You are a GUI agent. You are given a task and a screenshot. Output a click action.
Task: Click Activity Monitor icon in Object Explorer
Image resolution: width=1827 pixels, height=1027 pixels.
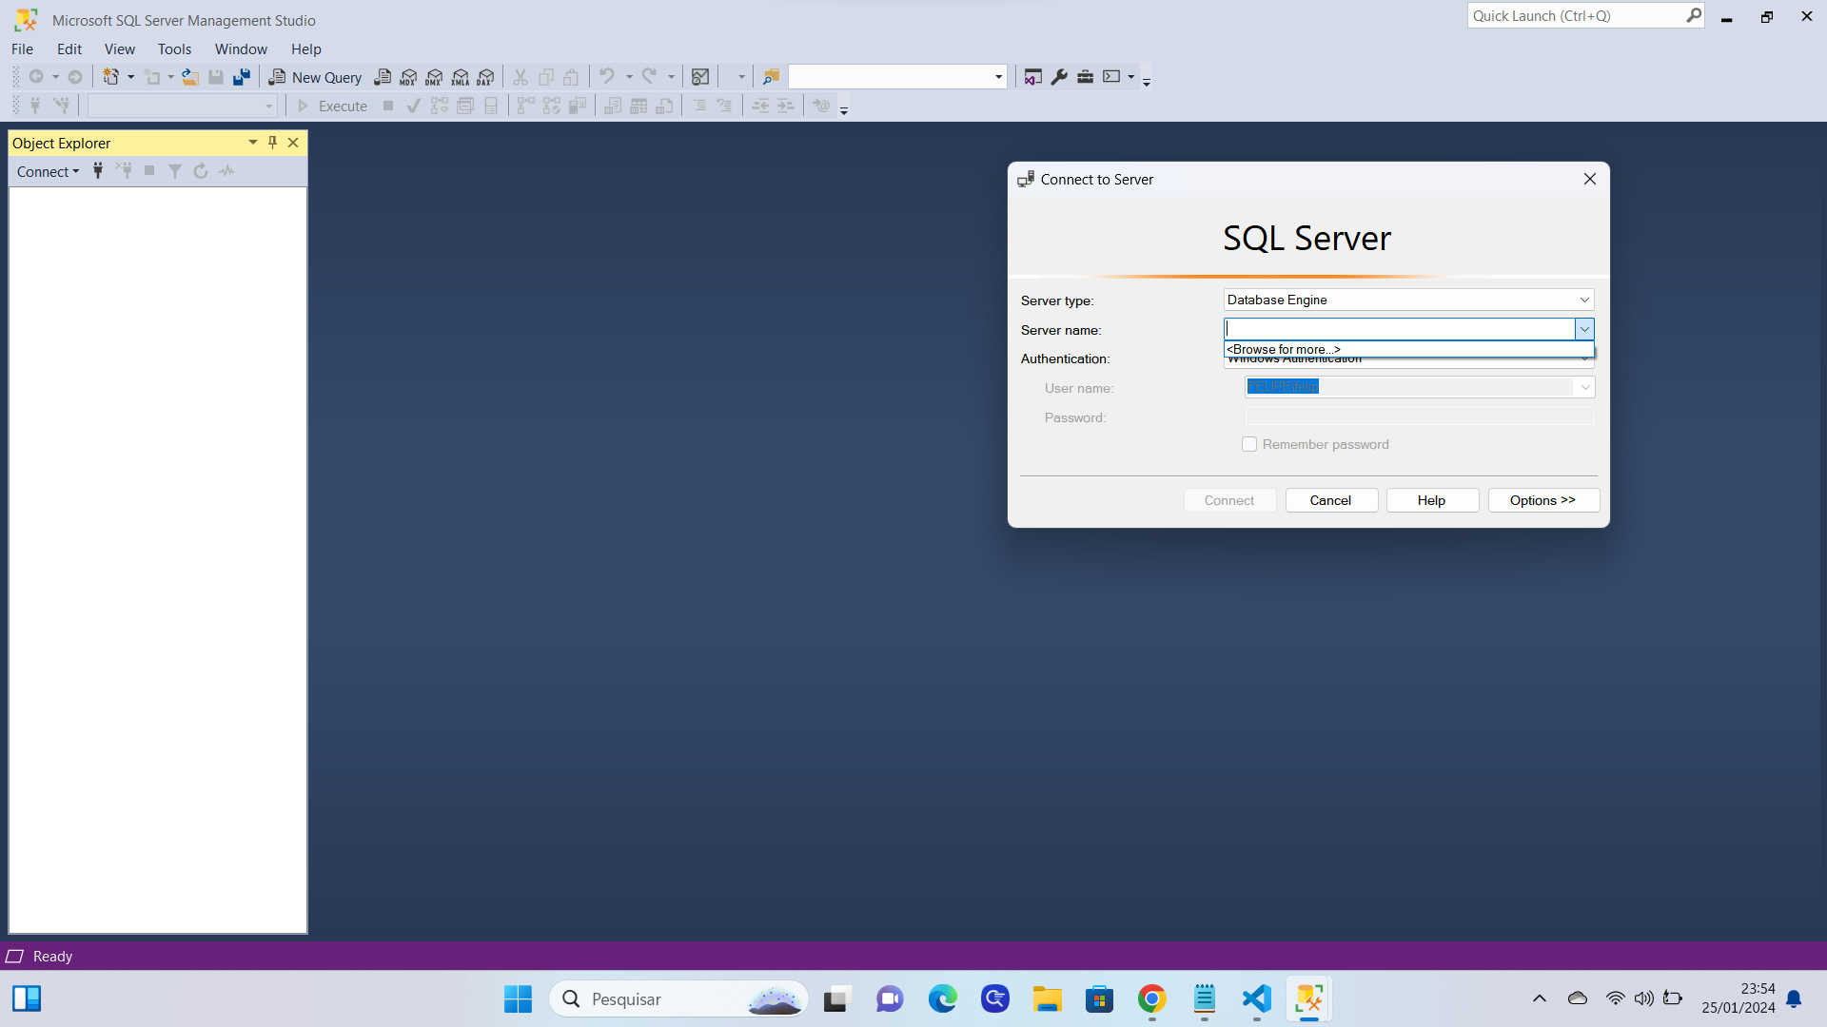pos(226,171)
